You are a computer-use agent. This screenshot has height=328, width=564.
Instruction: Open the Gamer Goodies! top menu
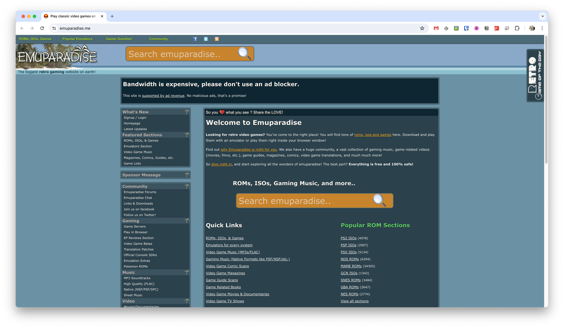tap(119, 39)
